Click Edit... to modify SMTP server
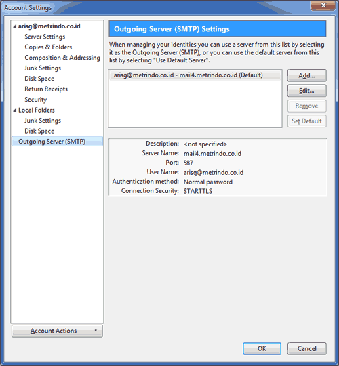Screen dimensions: 339x366 [306, 91]
